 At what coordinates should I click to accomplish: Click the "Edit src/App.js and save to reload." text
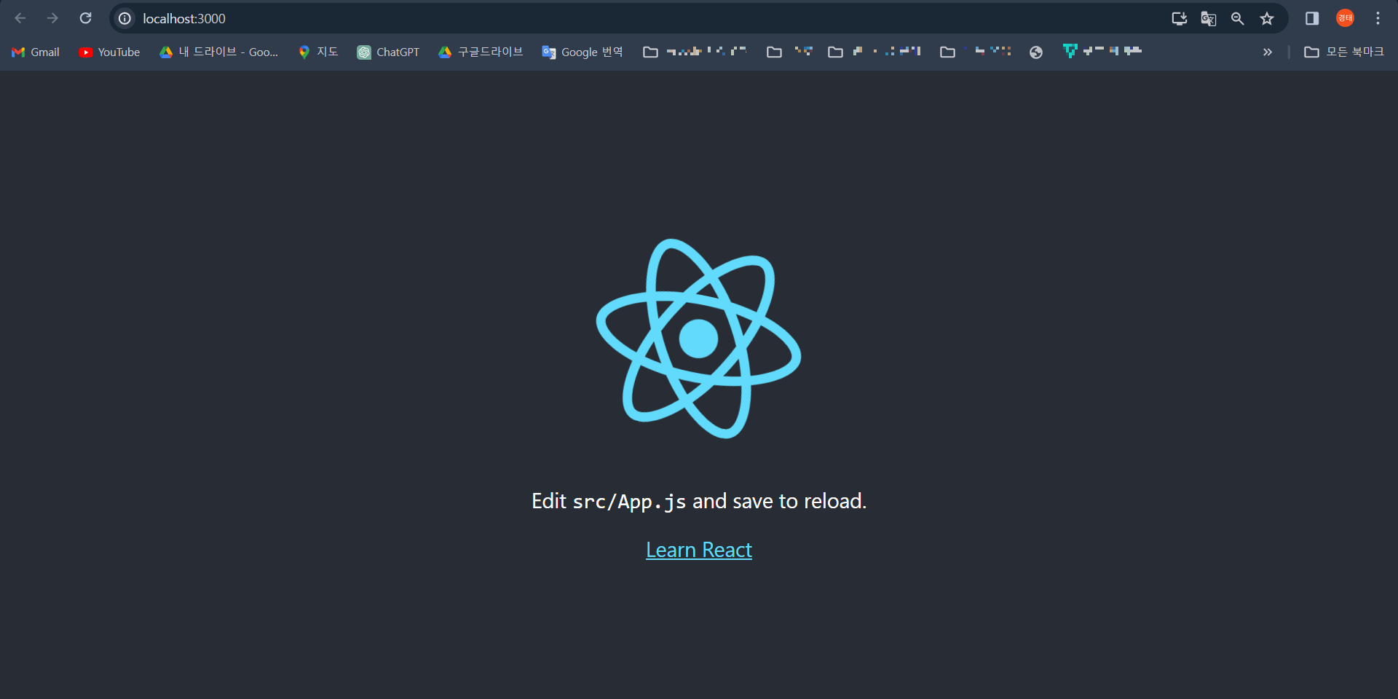[x=699, y=501]
